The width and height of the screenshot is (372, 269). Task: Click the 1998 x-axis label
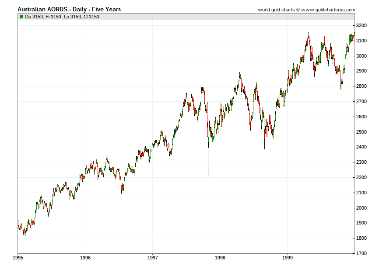[220, 258]
